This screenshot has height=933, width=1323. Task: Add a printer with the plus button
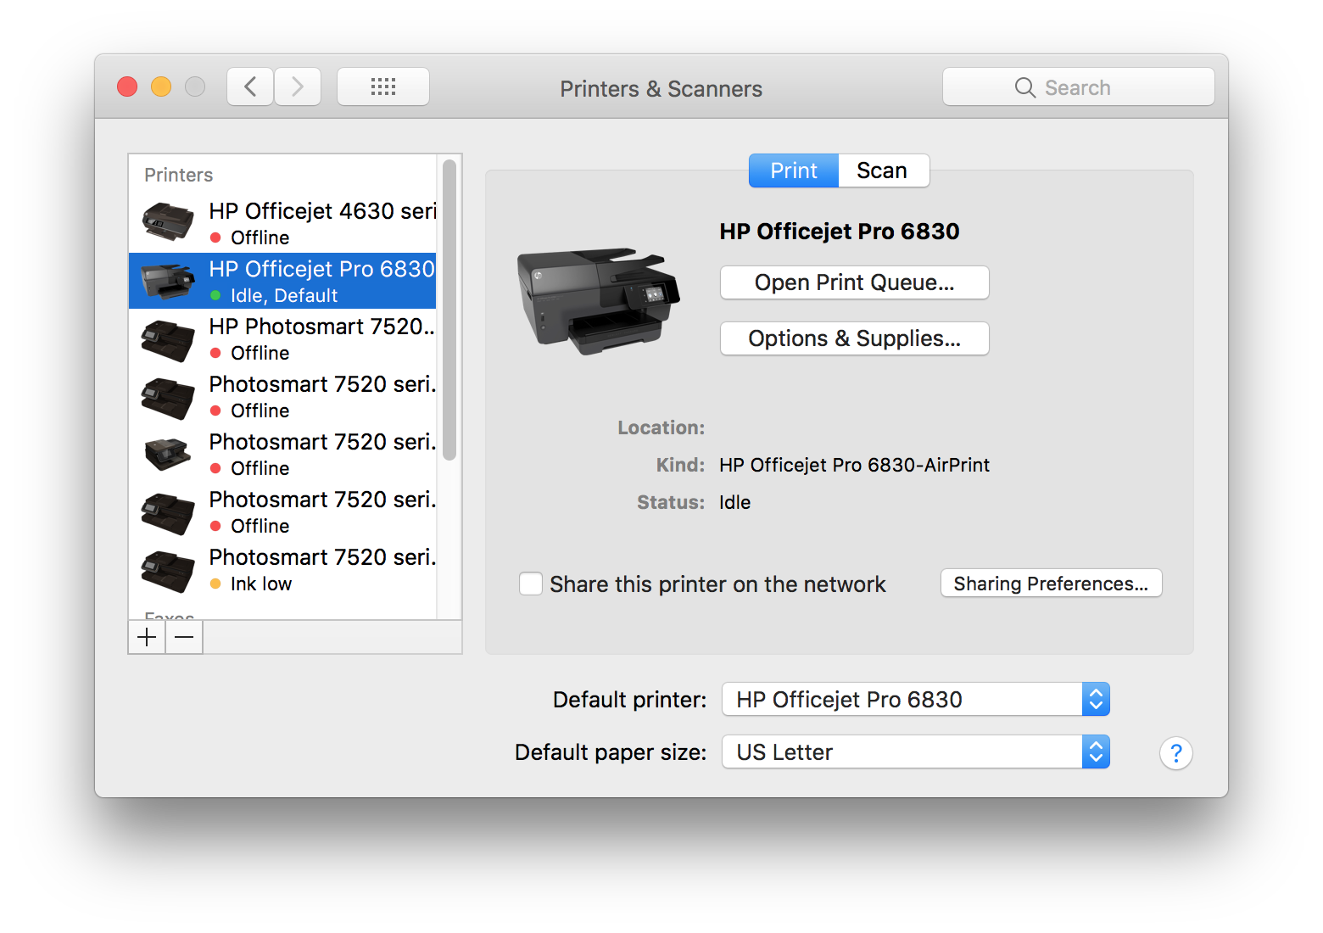pyautogui.click(x=147, y=637)
